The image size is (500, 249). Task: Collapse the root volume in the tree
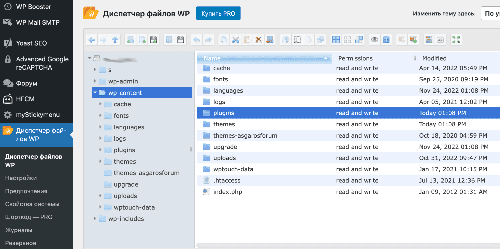[x=89, y=58]
